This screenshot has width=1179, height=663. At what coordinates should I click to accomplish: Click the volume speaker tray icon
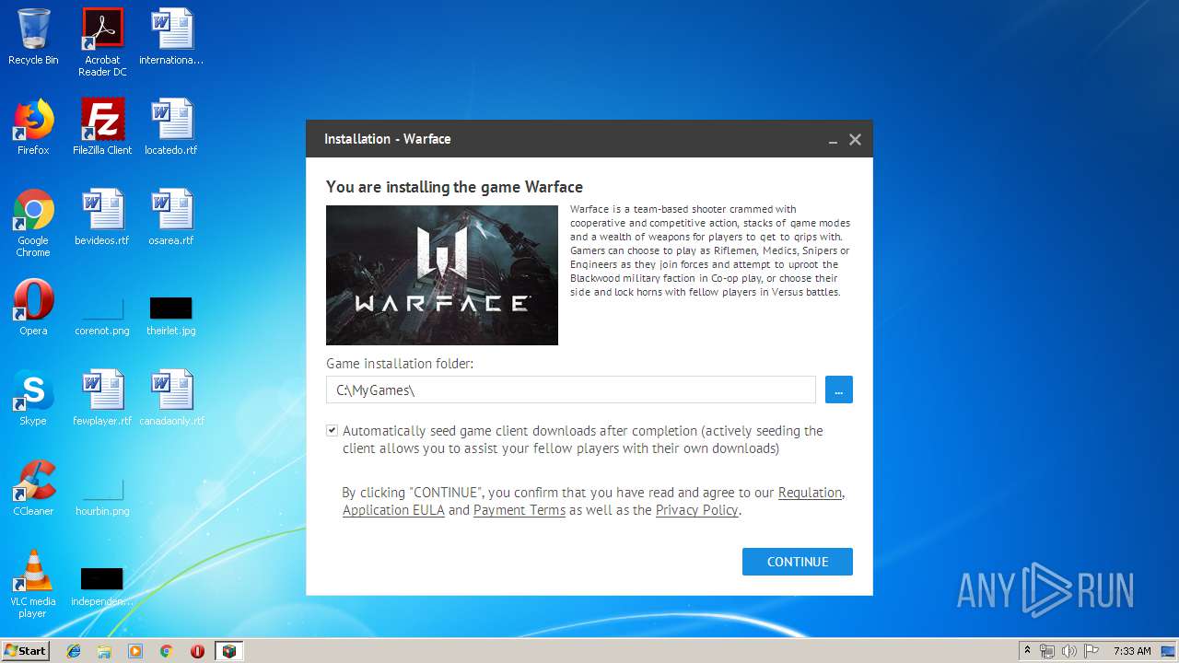pyautogui.click(x=1069, y=651)
